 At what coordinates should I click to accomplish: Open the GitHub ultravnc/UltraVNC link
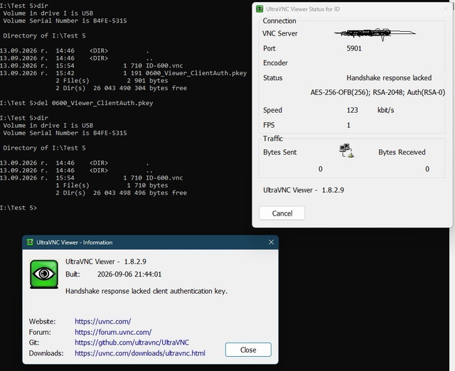pos(132,343)
